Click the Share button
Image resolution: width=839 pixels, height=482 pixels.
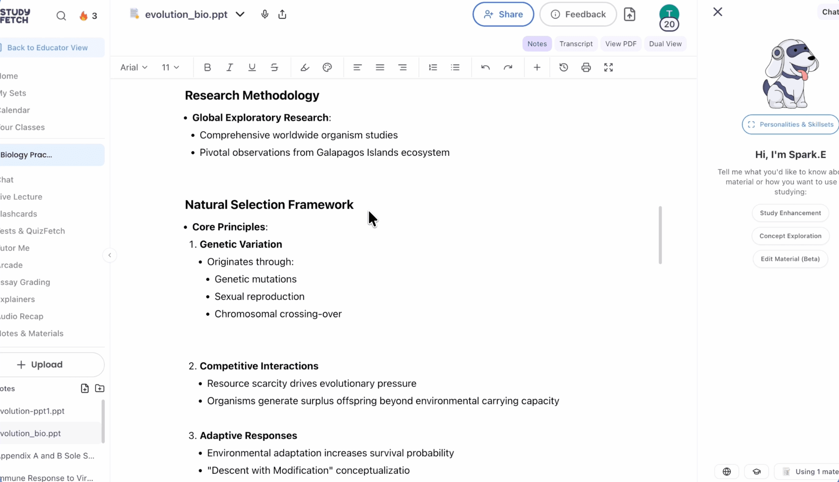503,14
